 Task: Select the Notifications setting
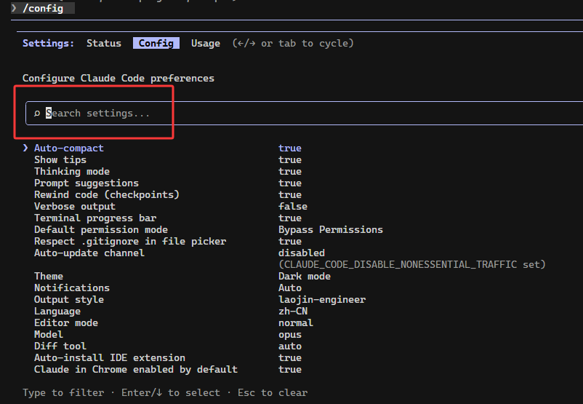click(x=72, y=288)
